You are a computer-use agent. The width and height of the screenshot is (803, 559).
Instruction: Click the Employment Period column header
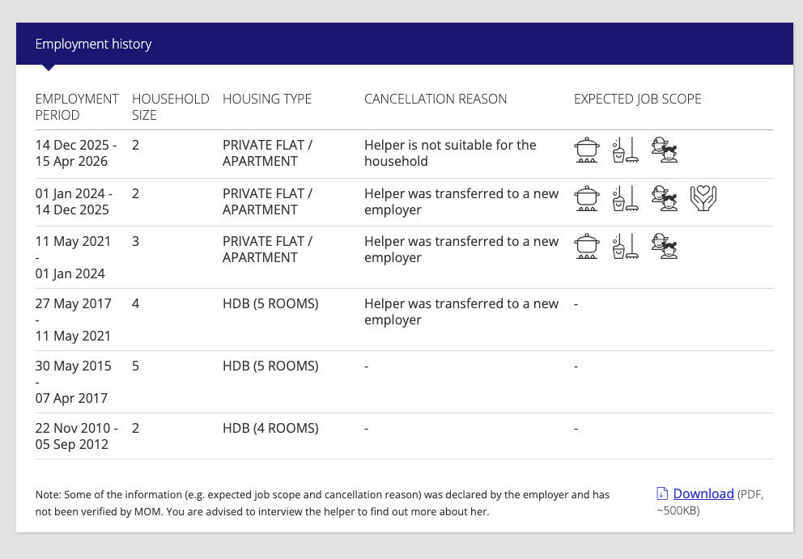(77, 107)
